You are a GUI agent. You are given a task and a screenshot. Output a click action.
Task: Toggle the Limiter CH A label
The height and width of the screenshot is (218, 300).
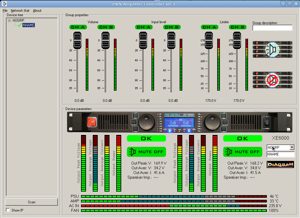[x=210, y=27]
